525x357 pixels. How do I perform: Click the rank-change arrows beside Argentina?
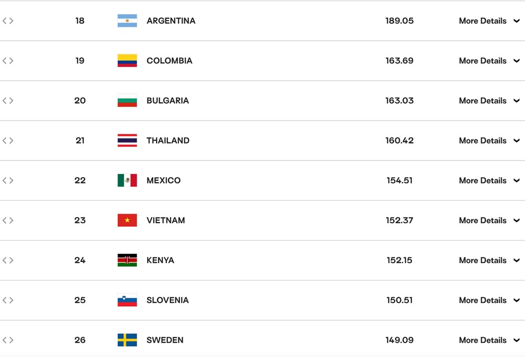pos(8,21)
